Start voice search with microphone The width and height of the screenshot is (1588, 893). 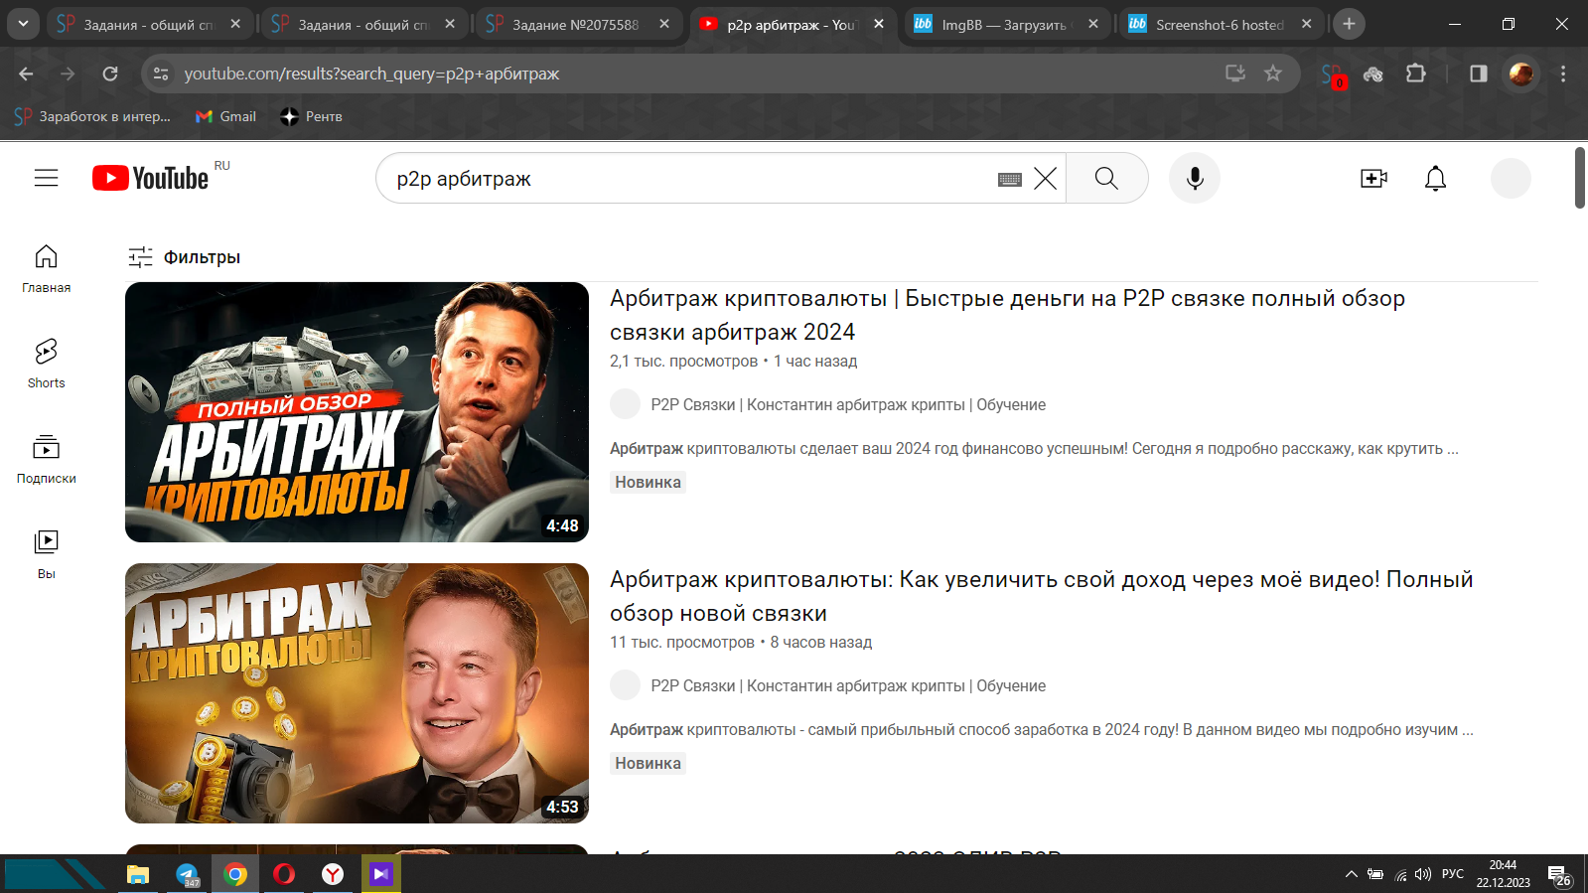[1195, 178]
